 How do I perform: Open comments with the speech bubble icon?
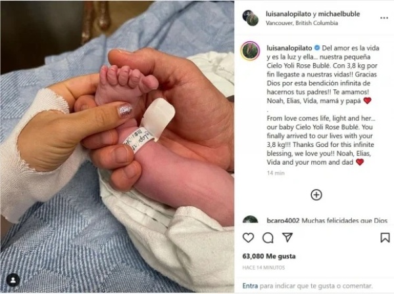pyautogui.click(x=268, y=238)
